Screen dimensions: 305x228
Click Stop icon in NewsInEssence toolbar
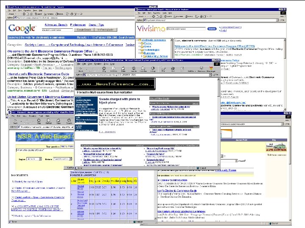point(104,69)
